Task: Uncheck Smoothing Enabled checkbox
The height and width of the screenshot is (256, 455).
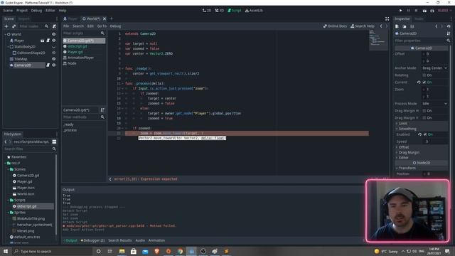Action: [425, 134]
